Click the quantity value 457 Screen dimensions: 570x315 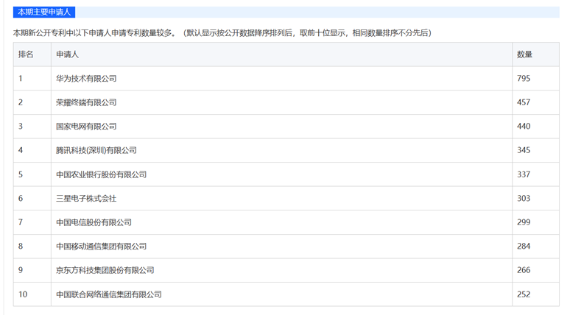524,102
